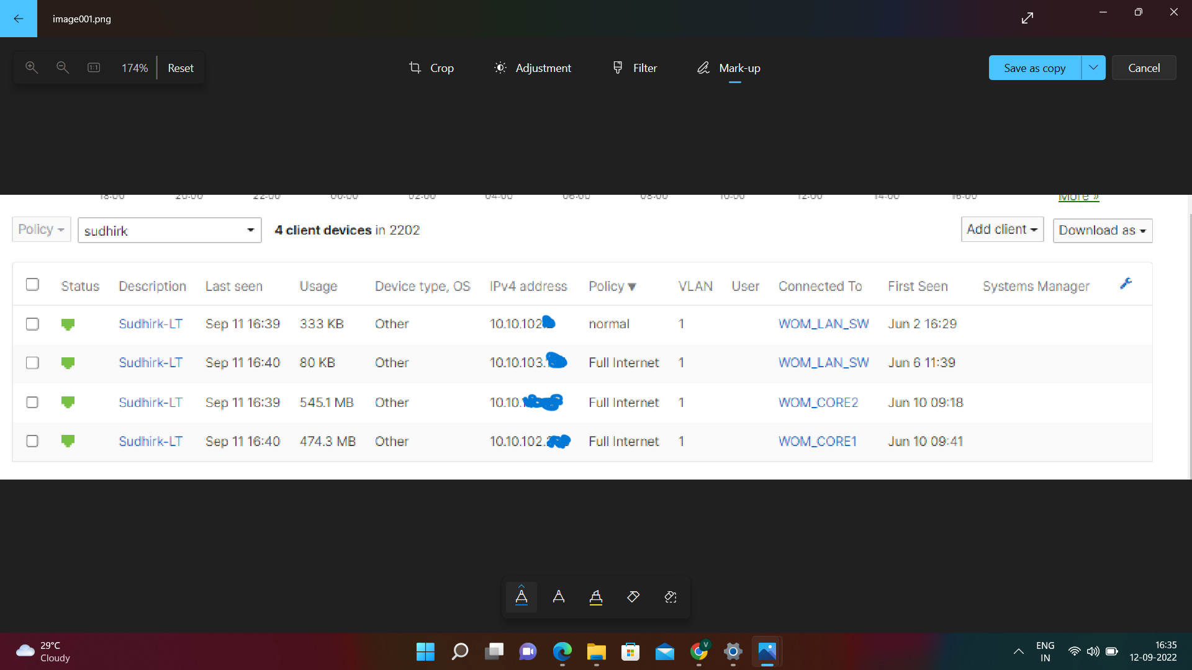1192x670 pixels.
Task: Select the zoom in magnifier icon
Action: pyautogui.click(x=32, y=68)
